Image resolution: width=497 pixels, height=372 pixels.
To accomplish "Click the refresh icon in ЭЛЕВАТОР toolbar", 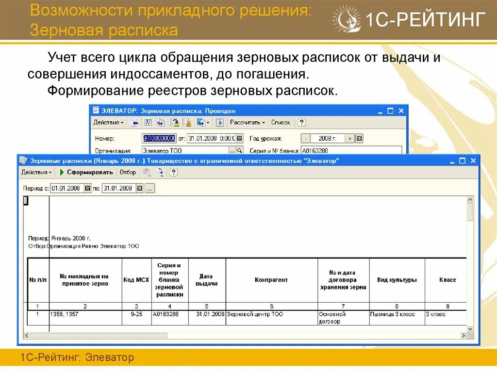I will pyautogui.click(x=148, y=122).
